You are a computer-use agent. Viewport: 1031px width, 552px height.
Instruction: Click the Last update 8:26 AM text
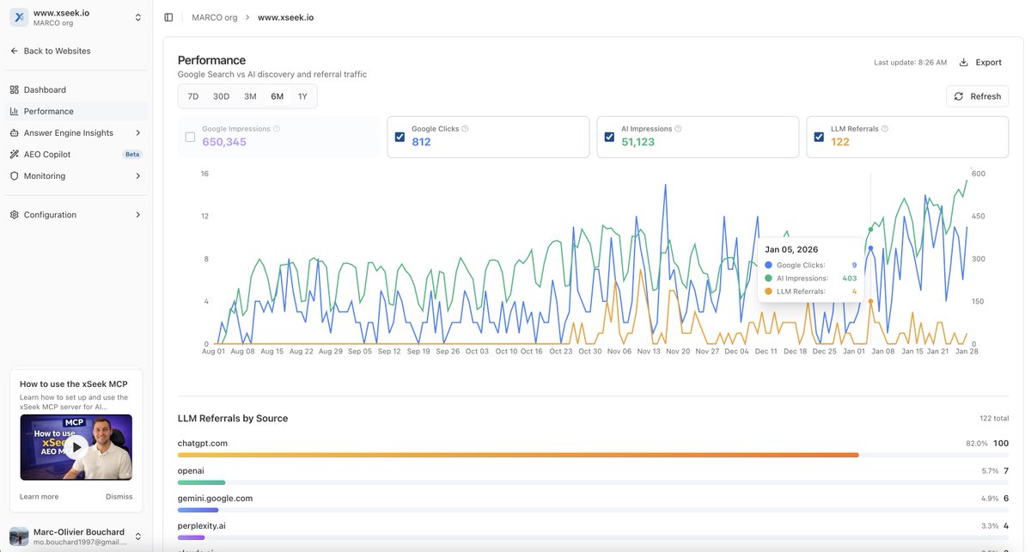(910, 63)
